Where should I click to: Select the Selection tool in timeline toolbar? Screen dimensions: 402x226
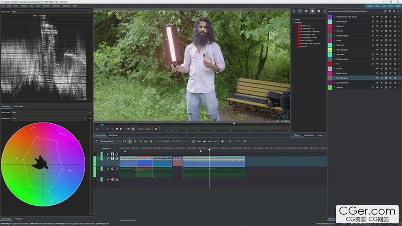click(130, 141)
